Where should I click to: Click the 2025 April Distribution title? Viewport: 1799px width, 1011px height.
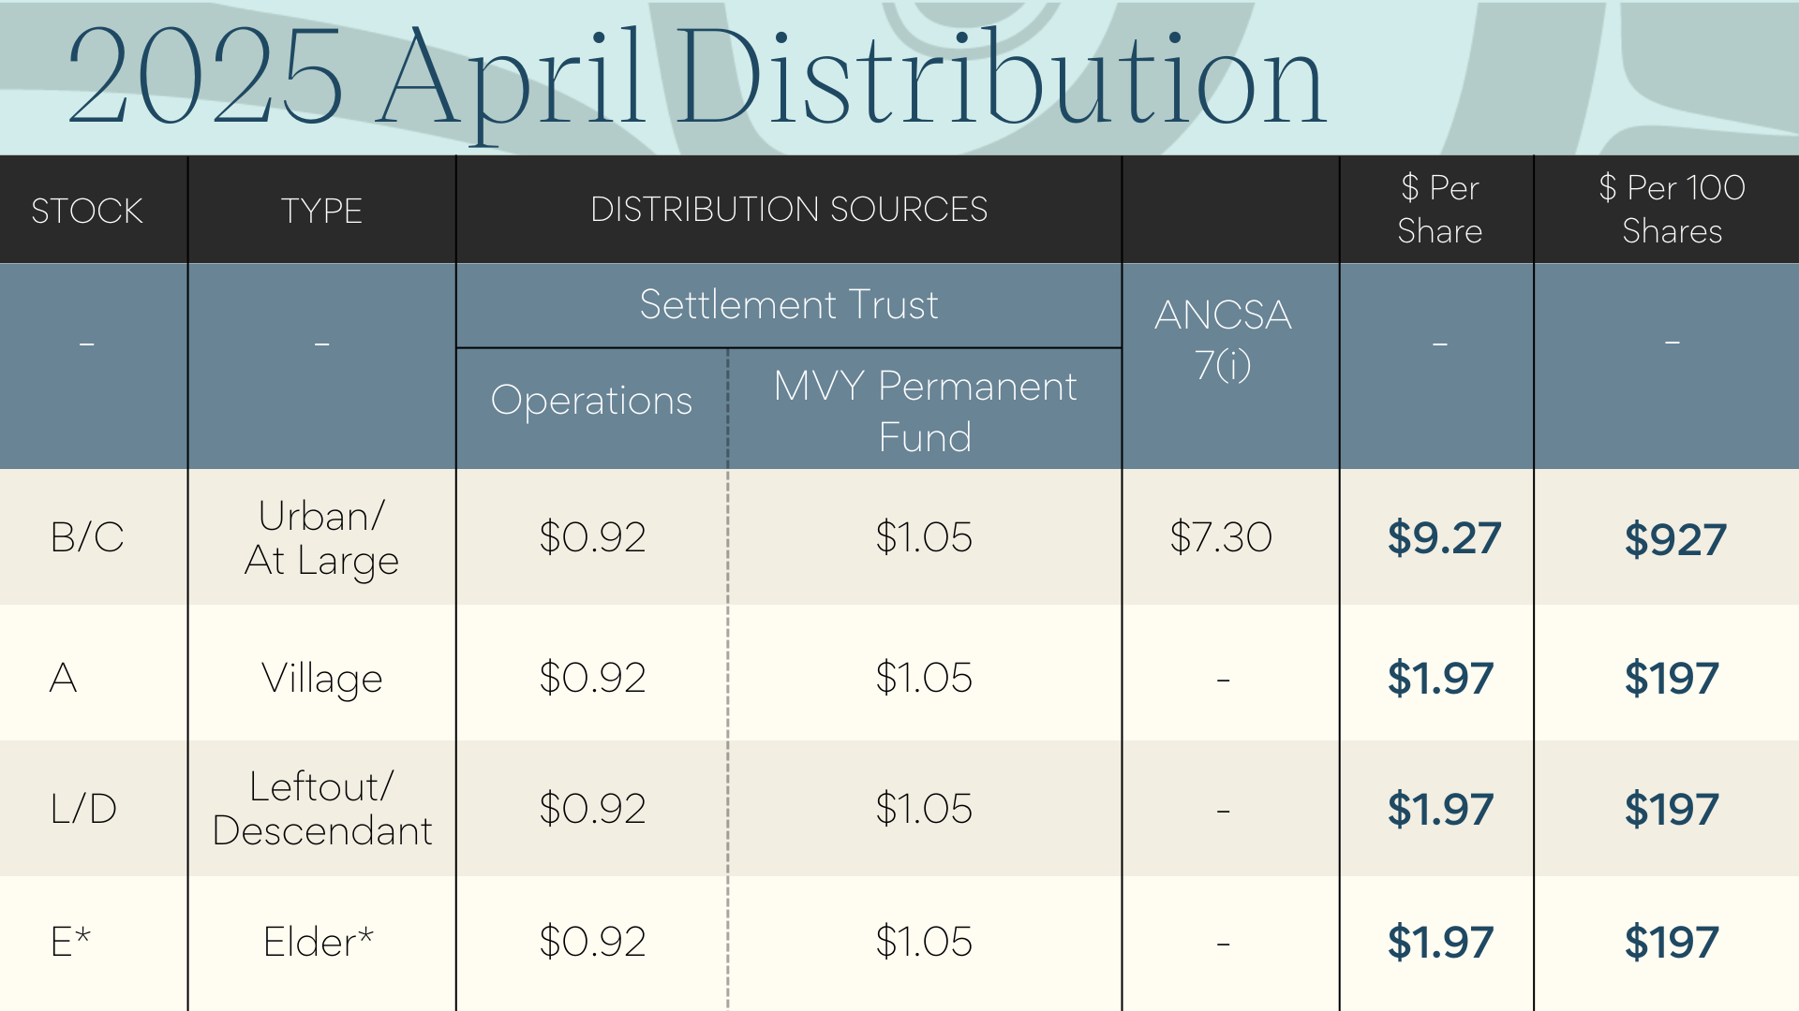(695, 79)
